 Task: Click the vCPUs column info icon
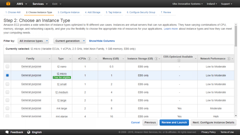pos(89,58)
